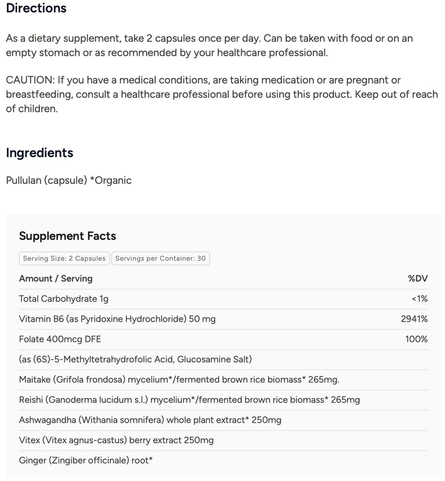This screenshot has height=481, width=445.
Task: Select the Servings per Container: 30 badge
Action: tap(160, 258)
